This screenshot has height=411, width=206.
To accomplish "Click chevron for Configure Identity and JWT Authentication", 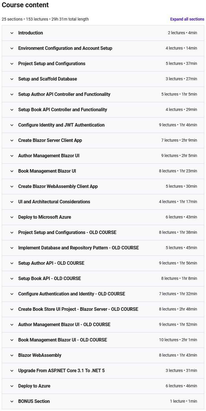I will (x=12, y=125).
